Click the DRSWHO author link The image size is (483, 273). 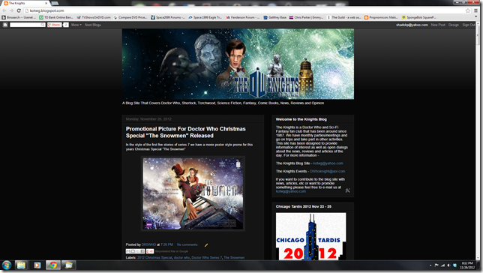point(148,244)
